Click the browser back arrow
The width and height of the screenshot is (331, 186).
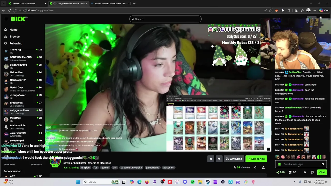[x=3, y=10]
